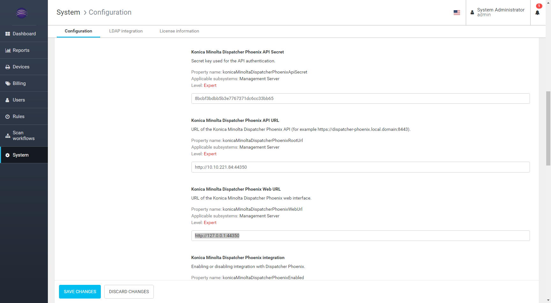Click the konicaMinoltaDispatcherPhoenixRootUrl property name
551x303 pixels.
263,140
